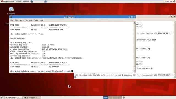Click the 'archive log list;' command line
The image size is (176, 99).
[x=21, y=43]
